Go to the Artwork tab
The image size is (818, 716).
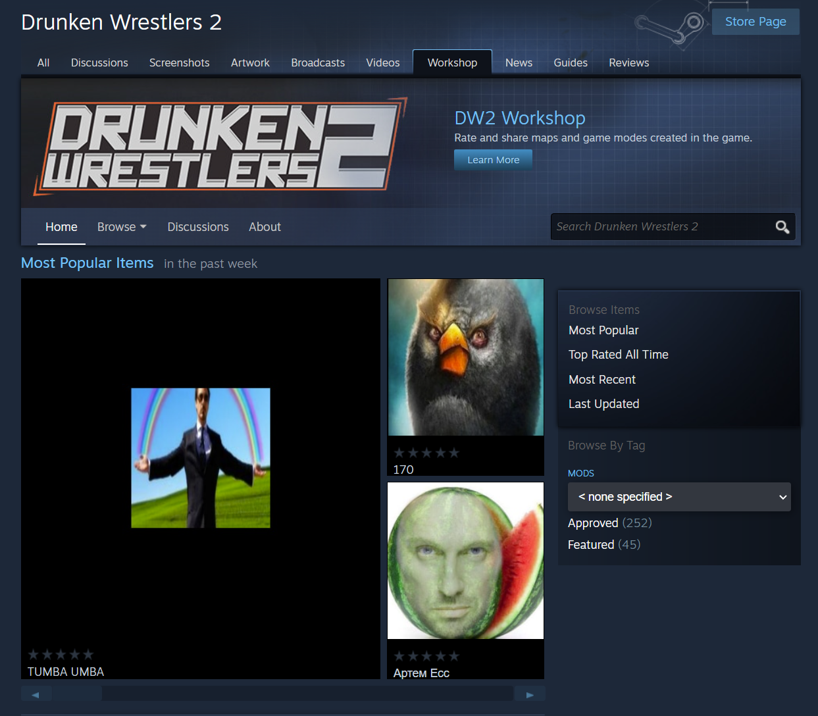pyautogui.click(x=250, y=63)
